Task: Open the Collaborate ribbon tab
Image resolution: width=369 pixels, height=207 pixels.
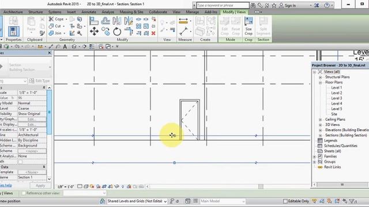Action: click(x=158, y=12)
